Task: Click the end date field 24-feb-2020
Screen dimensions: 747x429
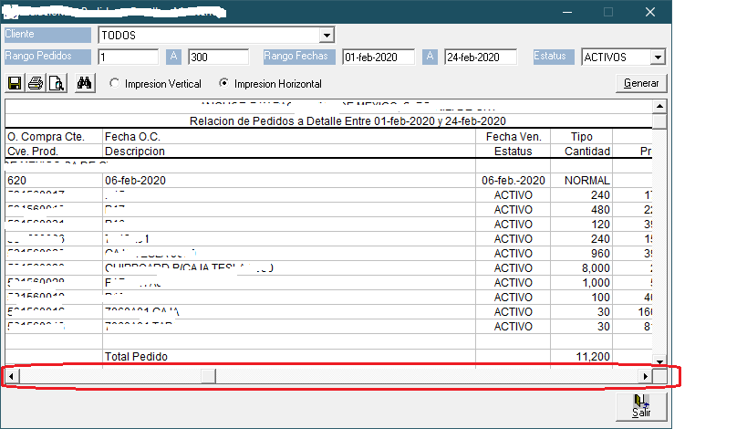Action: point(480,58)
